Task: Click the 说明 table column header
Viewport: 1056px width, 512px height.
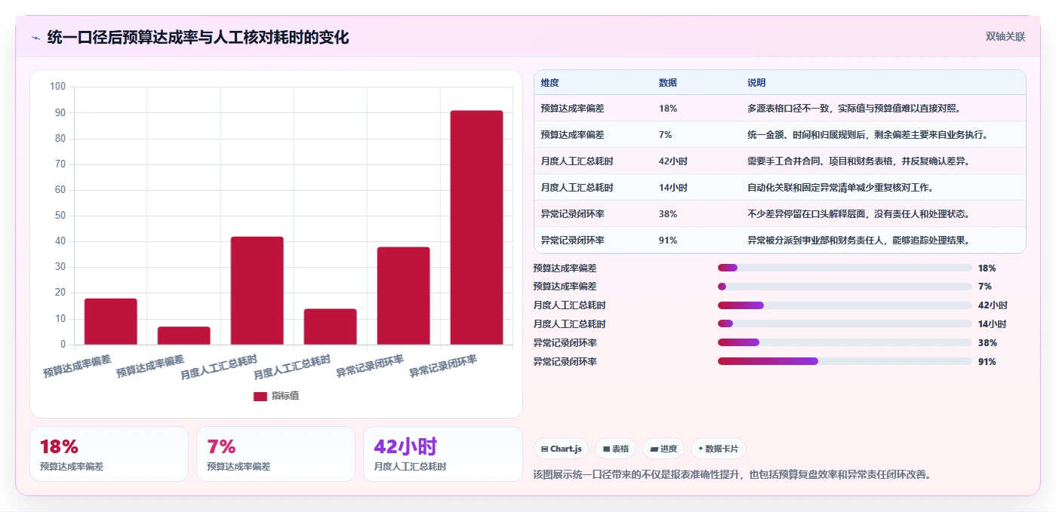Action: pyautogui.click(x=756, y=82)
